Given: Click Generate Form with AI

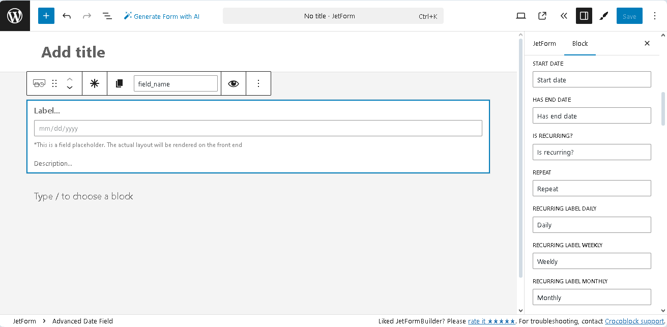Looking at the screenshot, I should click(162, 16).
